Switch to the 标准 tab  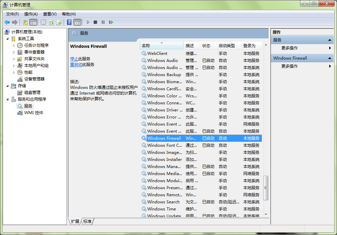click(x=87, y=221)
